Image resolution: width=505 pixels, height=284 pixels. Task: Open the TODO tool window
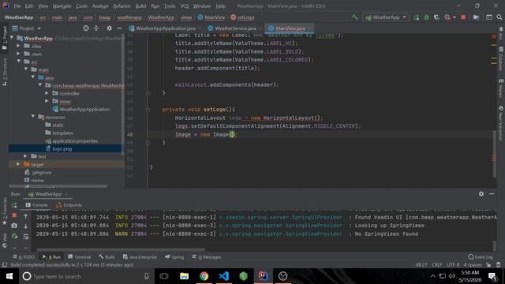(x=23, y=257)
